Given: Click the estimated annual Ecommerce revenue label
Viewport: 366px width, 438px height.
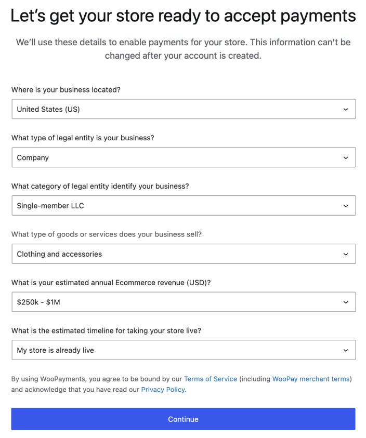Looking at the screenshot, I should click(x=111, y=283).
